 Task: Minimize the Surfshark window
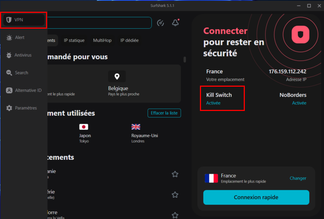pos(299,6)
